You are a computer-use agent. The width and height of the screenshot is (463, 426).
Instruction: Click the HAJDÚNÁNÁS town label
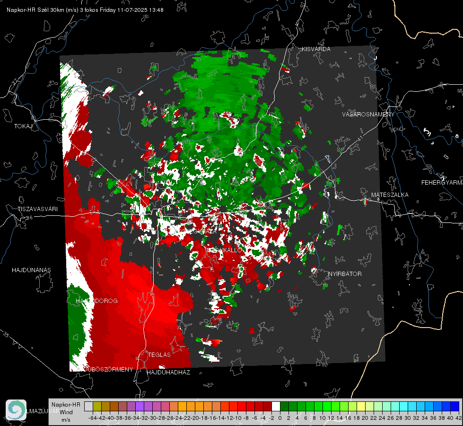click(x=31, y=270)
